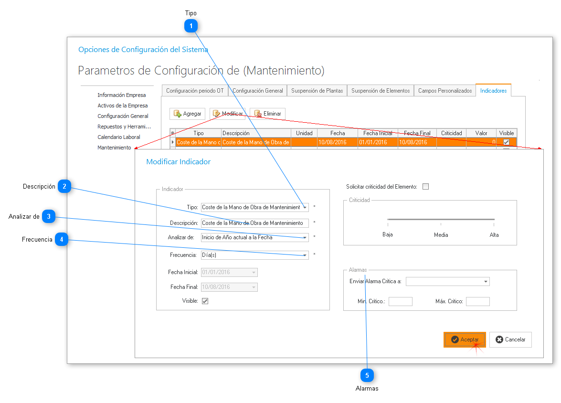This screenshot has width=561, height=403.
Task: Click the numbered callout 1 for Tipo
Action: pyautogui.click(x=191, y=27)
